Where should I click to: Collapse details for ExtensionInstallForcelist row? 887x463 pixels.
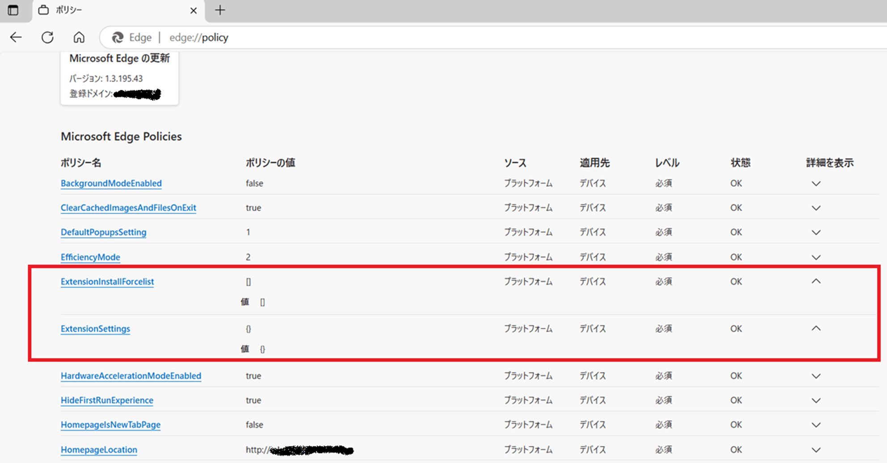(x=816, y=281)
